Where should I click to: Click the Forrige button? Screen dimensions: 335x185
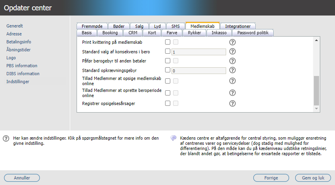(271, 178)
